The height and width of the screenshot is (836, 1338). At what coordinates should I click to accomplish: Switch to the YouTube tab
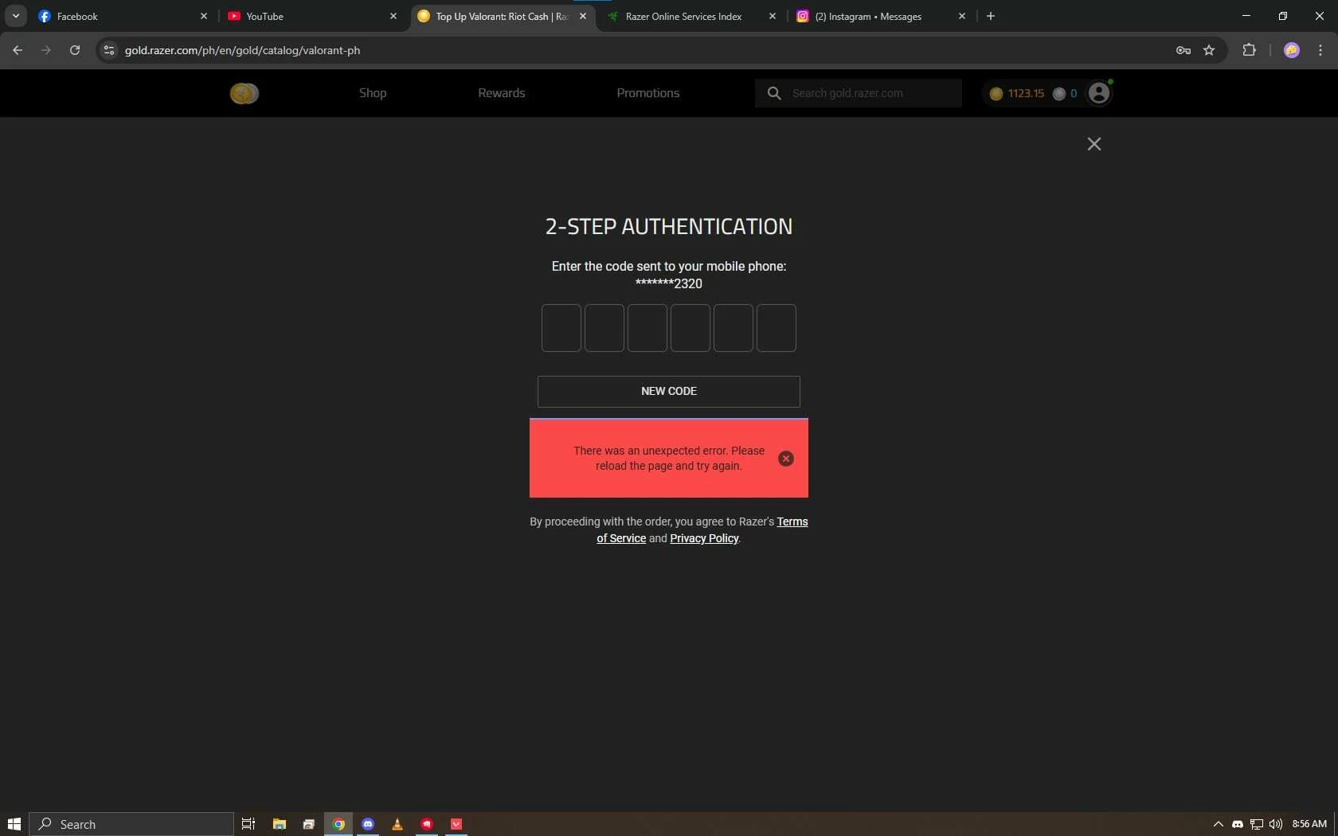tap(313, 16)
